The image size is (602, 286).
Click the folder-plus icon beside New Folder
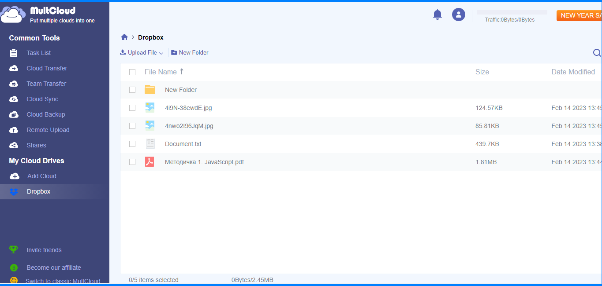tap(174, 52)
